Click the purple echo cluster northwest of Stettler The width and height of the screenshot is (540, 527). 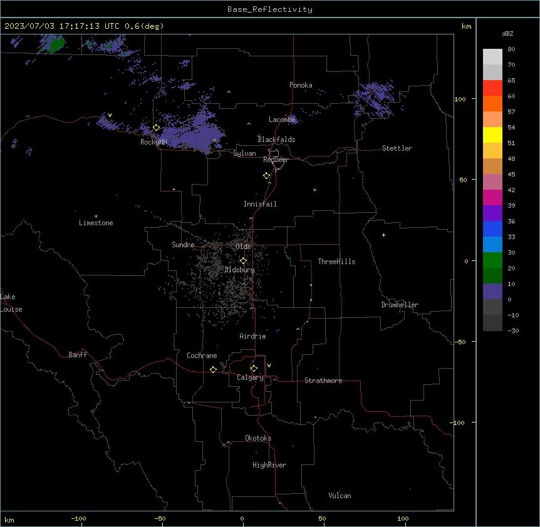click(x=374, y=98)
